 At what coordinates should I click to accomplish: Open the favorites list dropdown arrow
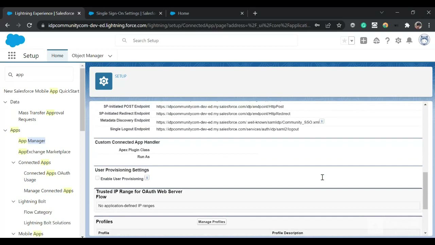pos(352,40)
